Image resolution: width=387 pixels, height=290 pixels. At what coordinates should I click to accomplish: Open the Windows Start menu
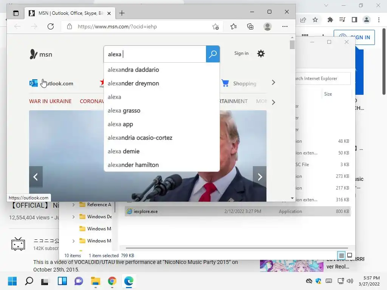point(12,281)
